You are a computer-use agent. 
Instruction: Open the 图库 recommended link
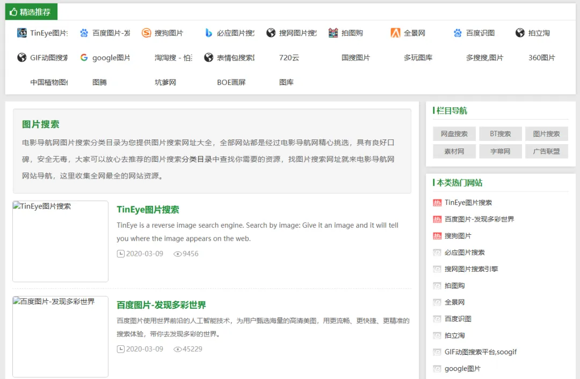tap(286, 83)
